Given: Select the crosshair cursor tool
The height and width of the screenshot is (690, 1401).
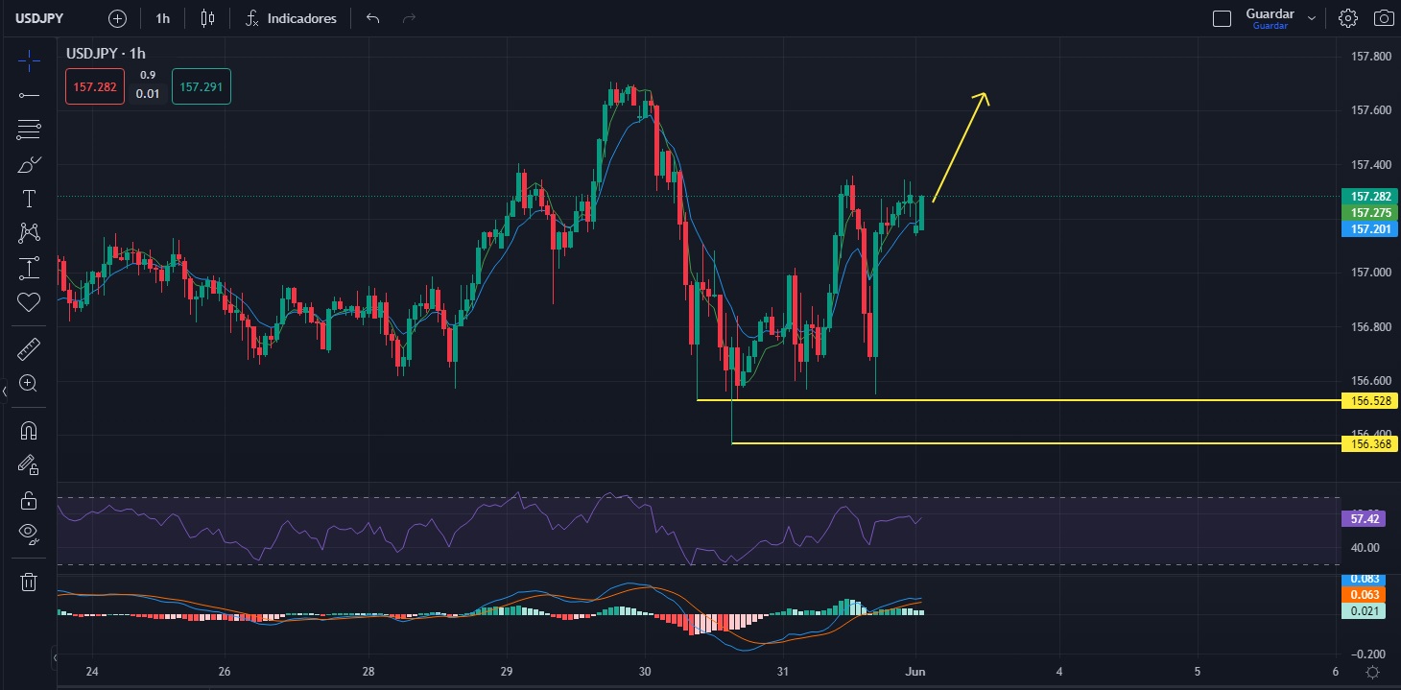Looking at the screenshot, I should [x=29, y=61].
